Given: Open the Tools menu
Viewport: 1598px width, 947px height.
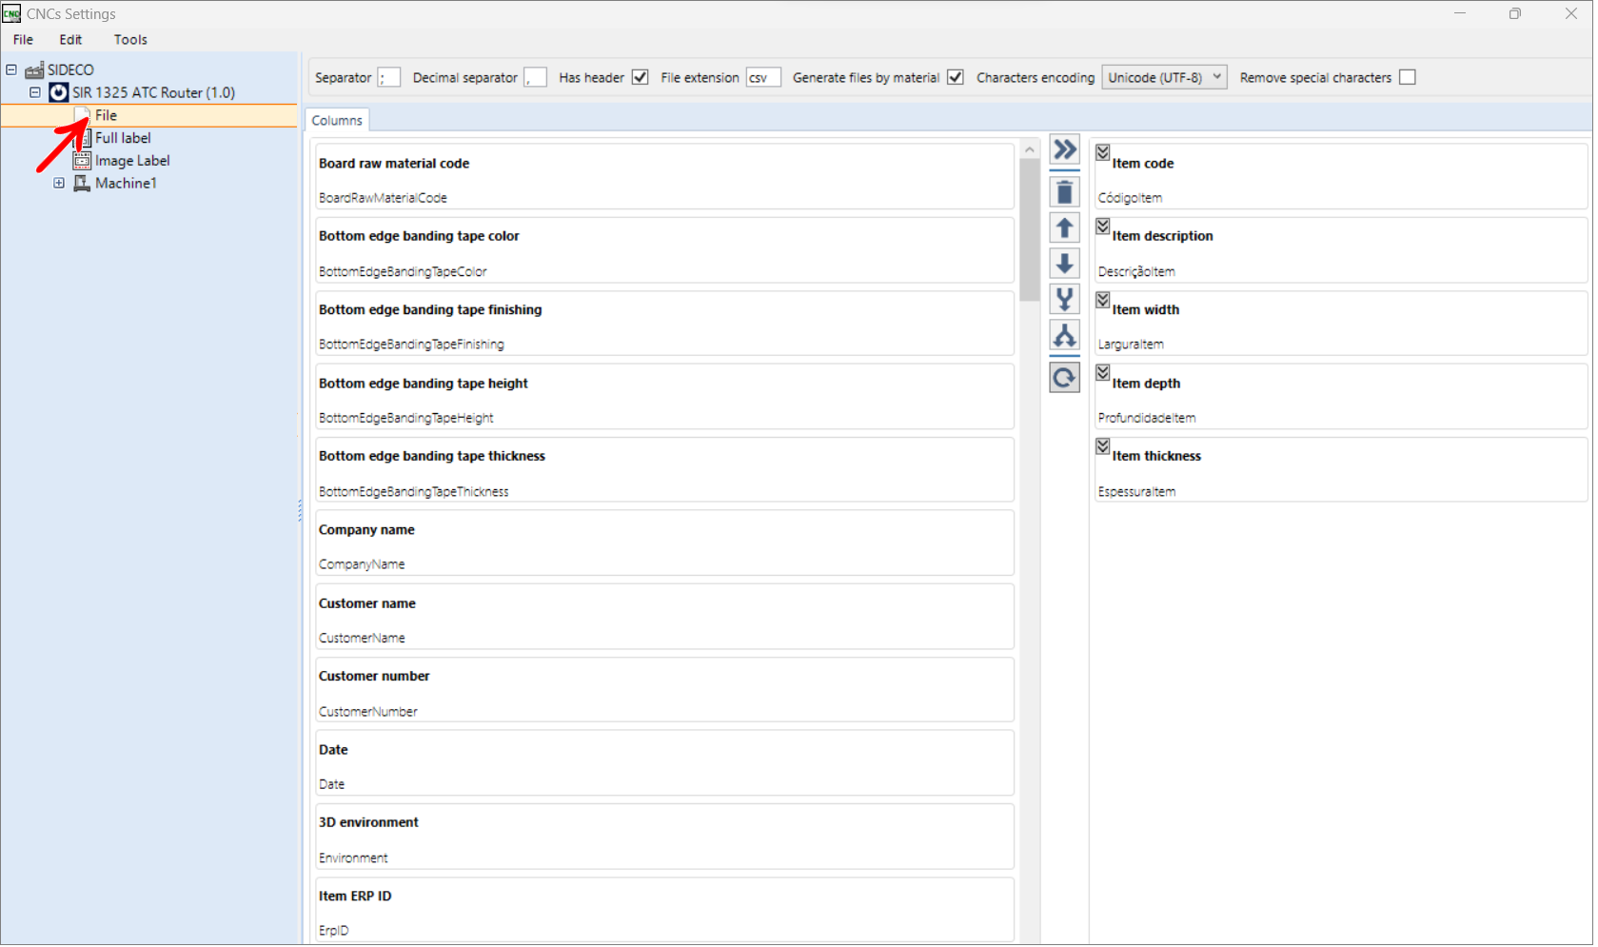Looking at the screenshot, I should click(131, 40).
